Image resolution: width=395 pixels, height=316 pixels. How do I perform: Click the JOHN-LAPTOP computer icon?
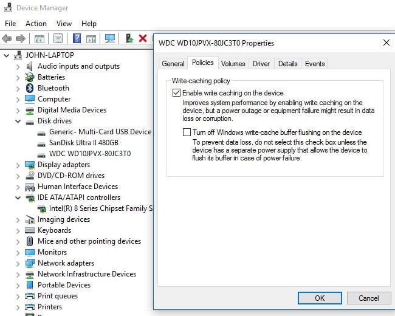tap(18, 55)
